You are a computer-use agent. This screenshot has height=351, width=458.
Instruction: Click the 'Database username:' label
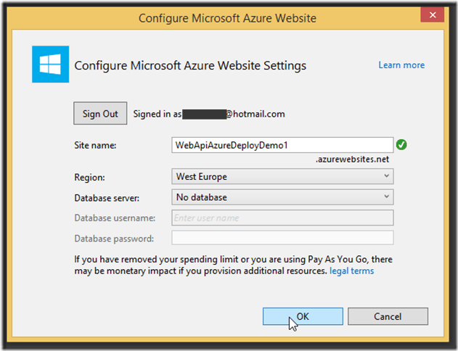[x=115, y=218]
